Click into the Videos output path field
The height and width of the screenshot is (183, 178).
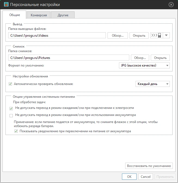(57, 36)
